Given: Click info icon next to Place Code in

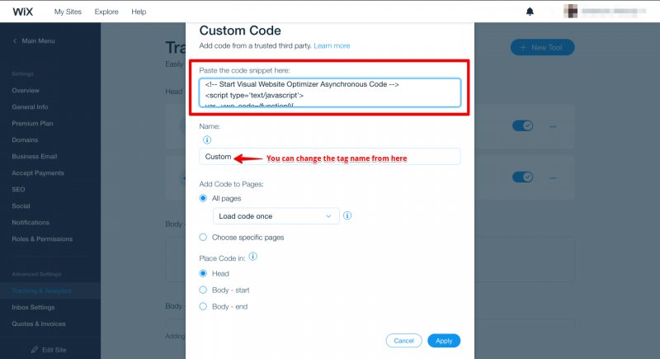Looking at the screenshot, I should click(253, 257).
